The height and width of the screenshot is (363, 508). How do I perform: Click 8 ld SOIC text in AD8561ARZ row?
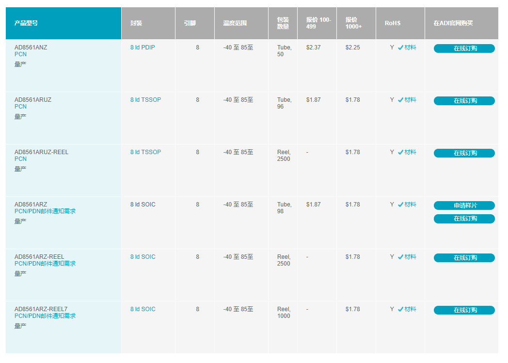(x=143, y=205)
